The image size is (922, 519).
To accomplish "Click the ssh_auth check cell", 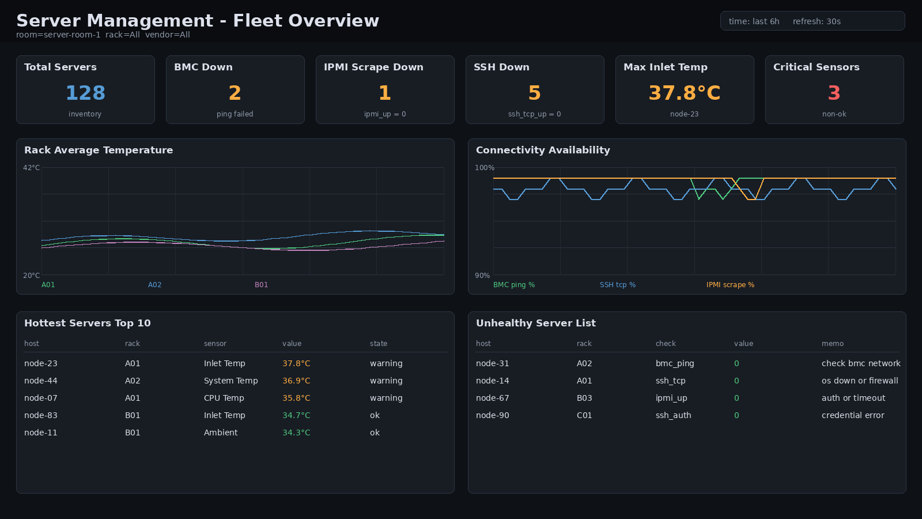I will (x=674, y=415).
